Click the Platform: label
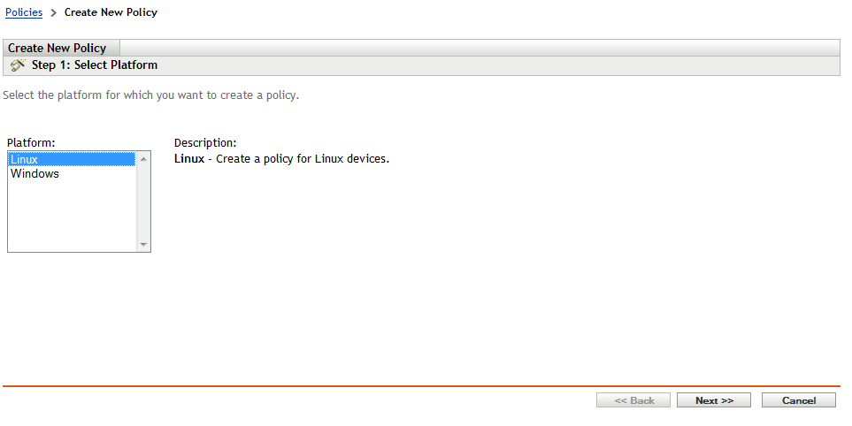 (x=31, y=142)
